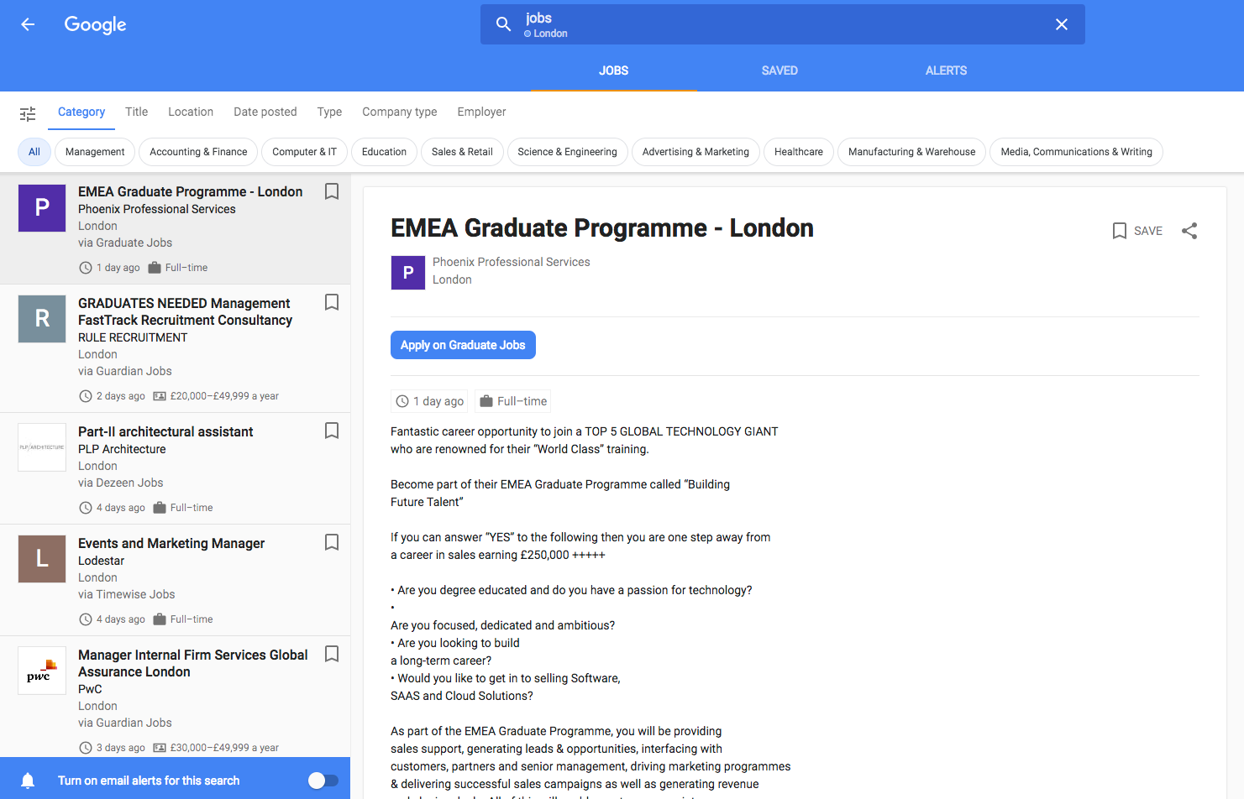Click the large EMEA Graduate Programme heading
This screenshot has height=799, width=1244.
602,228
